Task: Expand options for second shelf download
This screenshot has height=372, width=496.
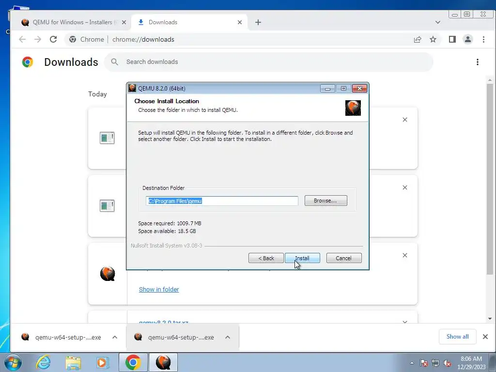Action: [x=228, y=337]
